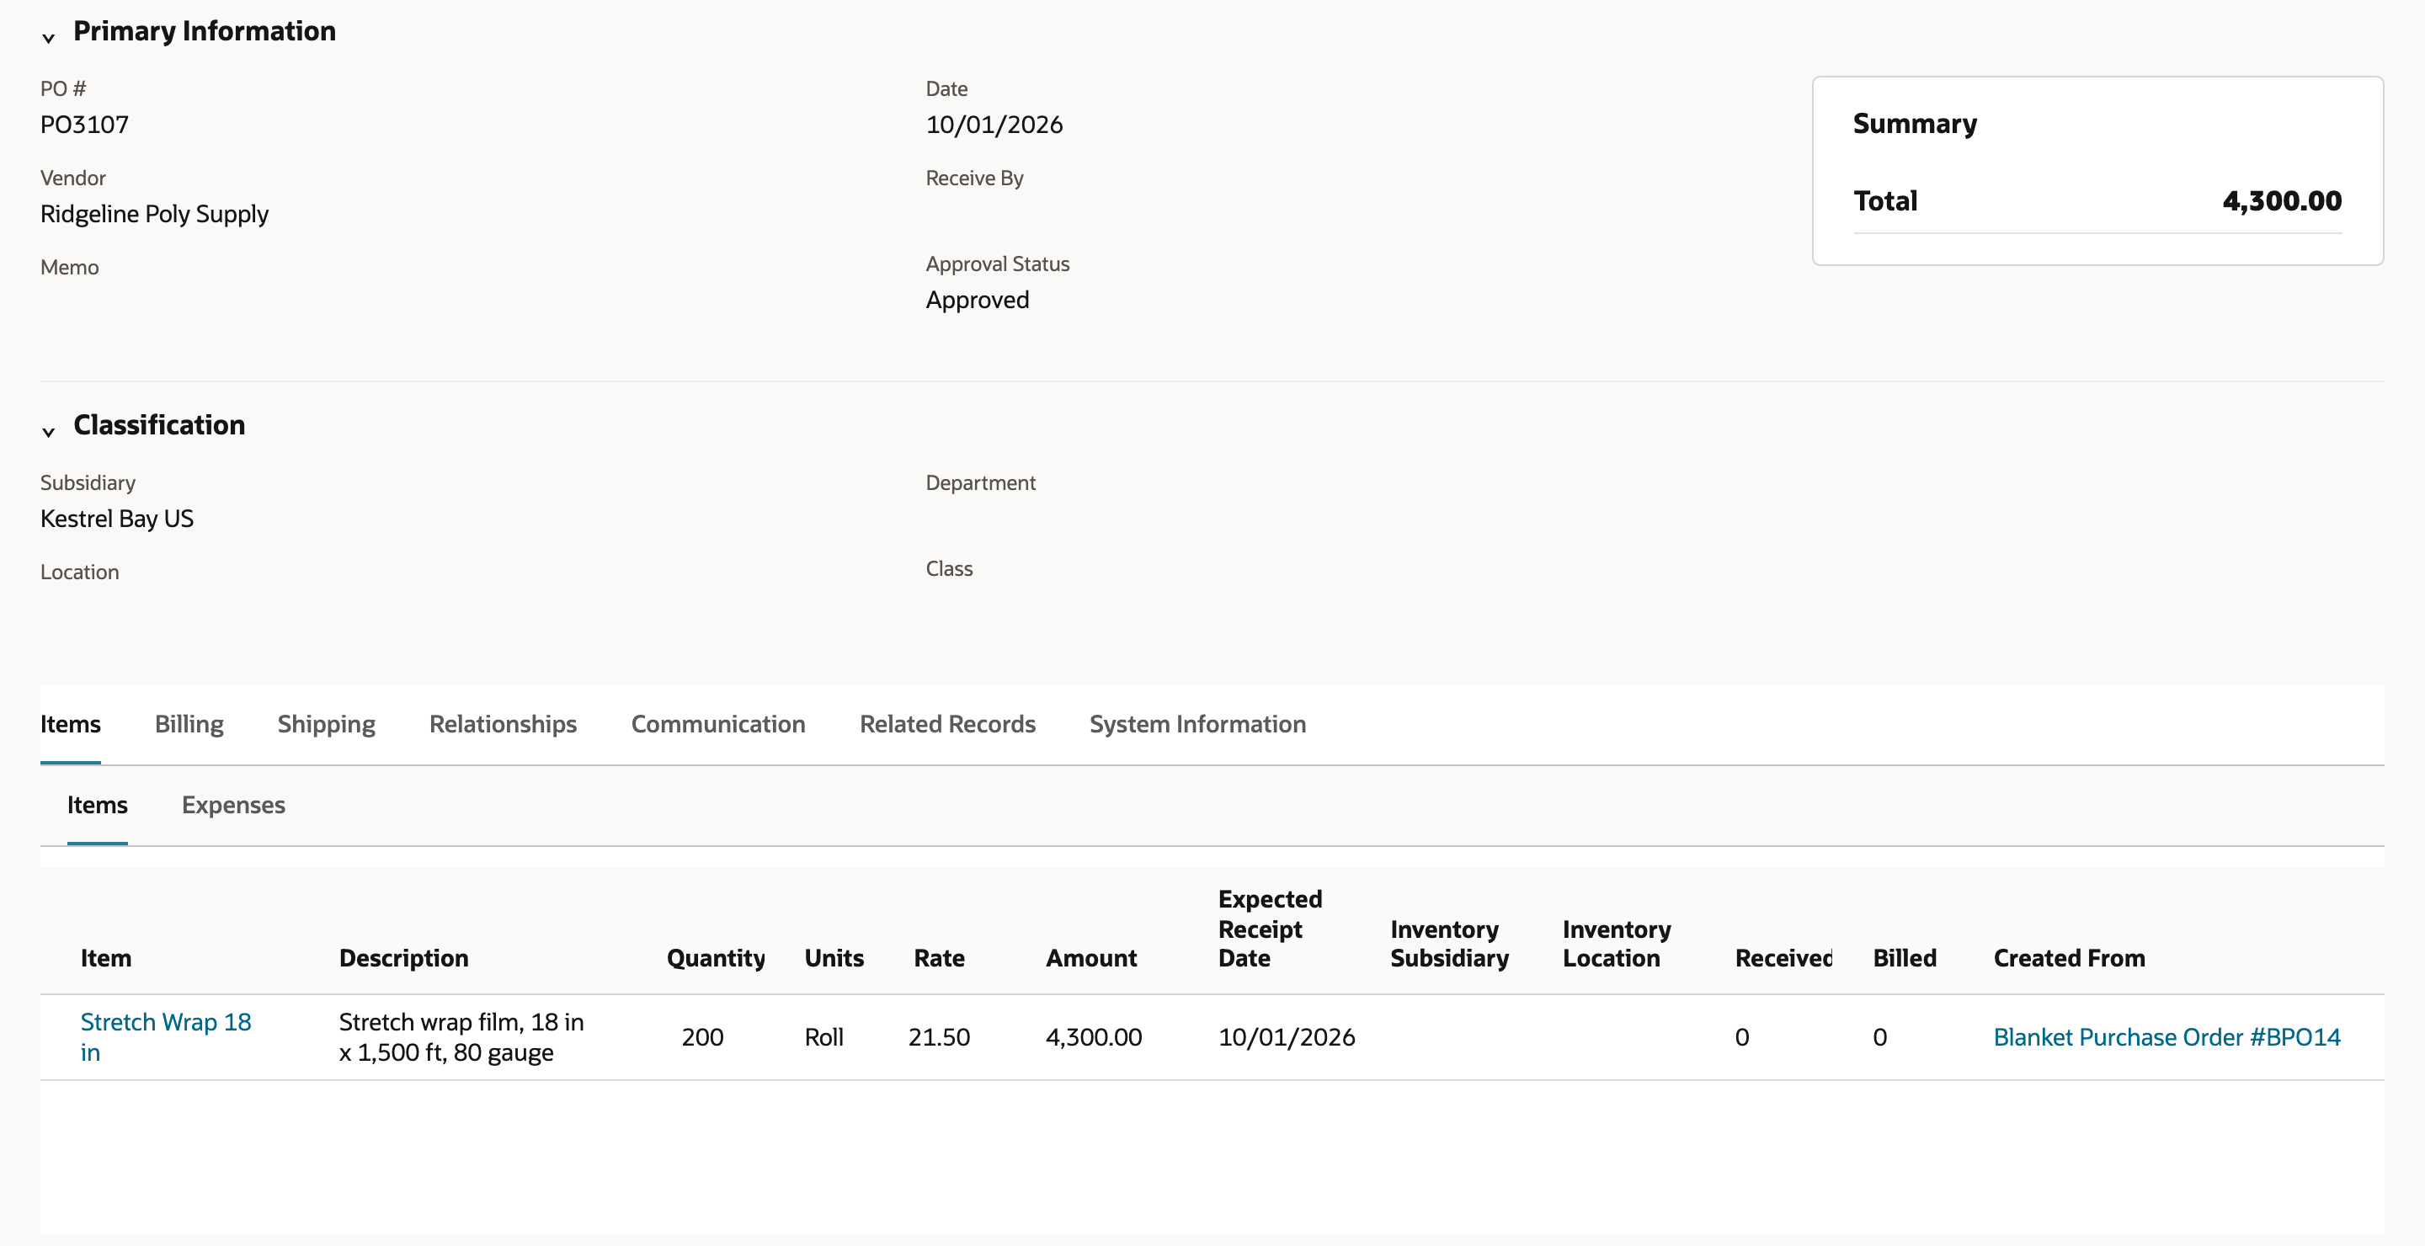Switch to the Relationships tab
2425x1246 pixels.
tap(503, 724)
